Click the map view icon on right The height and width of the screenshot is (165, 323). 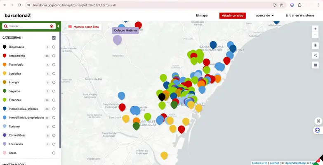click(315, 65)
